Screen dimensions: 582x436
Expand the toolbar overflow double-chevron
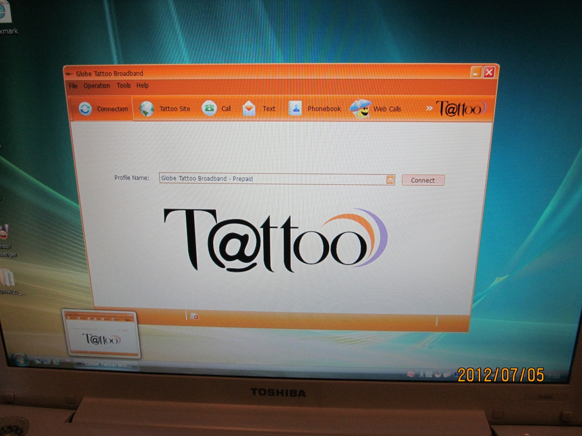[429, 108]
